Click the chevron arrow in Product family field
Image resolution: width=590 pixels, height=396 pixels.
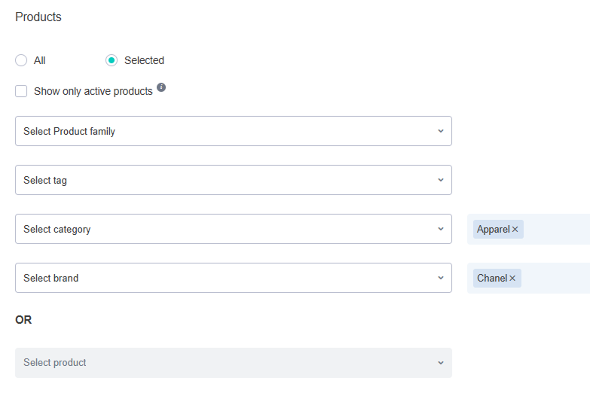click(441, 131)
